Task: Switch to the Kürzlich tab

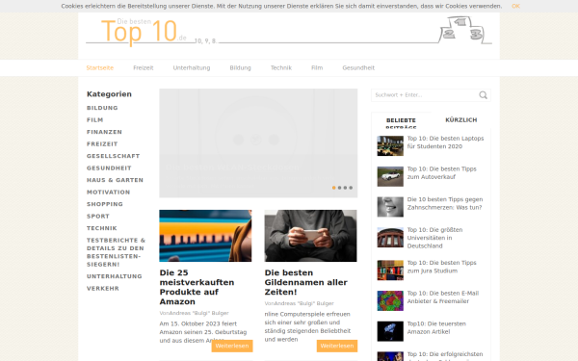Action: (x=461, y=120)
